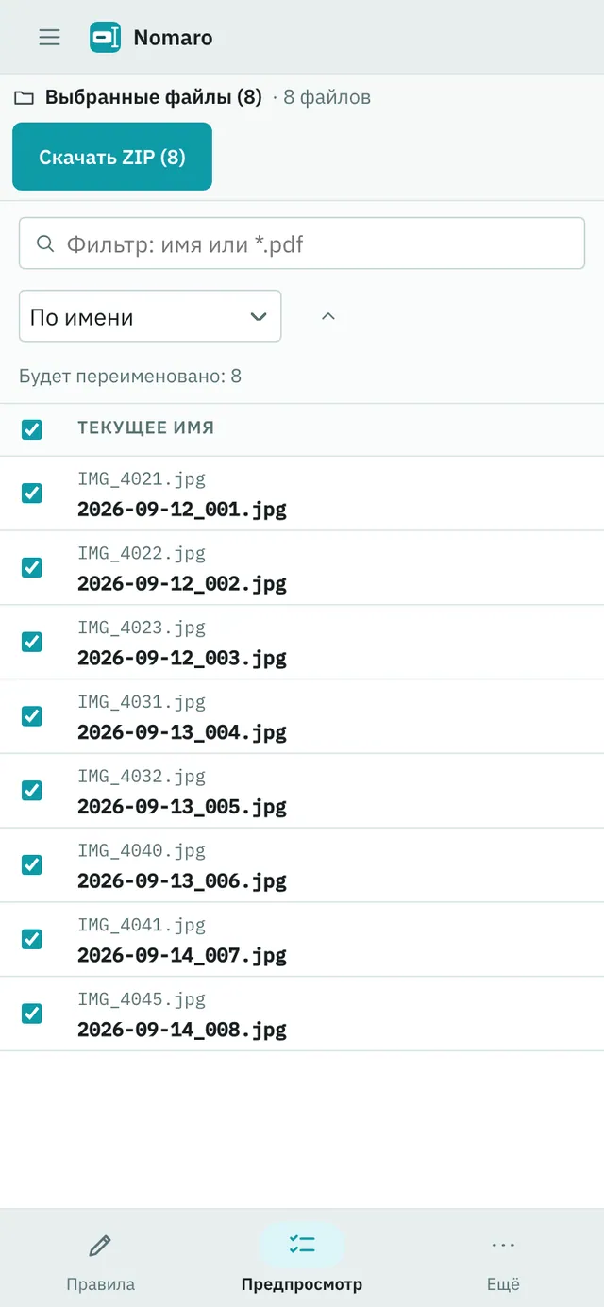Uncheck IMG_4021.jpg checkbox
Image resolution: width=604 pixels, height=1307 pixels.
pyautogui.click(x=31, y=493)
